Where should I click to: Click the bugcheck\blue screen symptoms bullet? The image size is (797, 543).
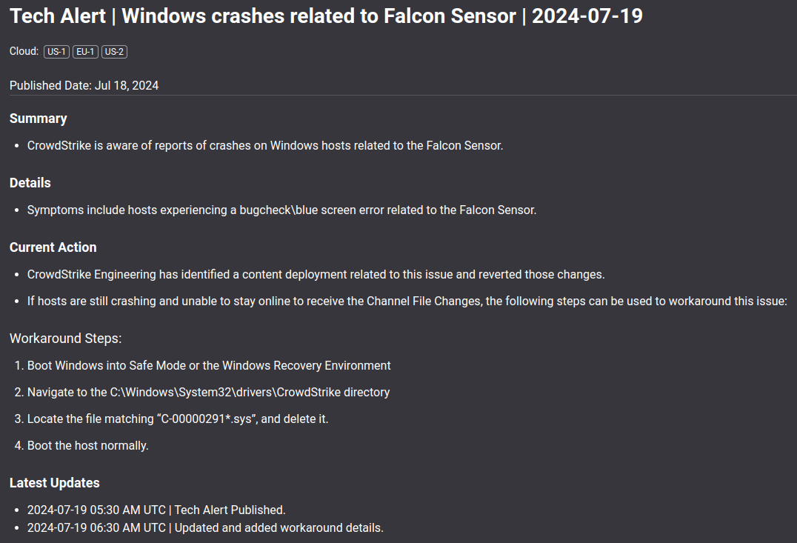(281, 210)
